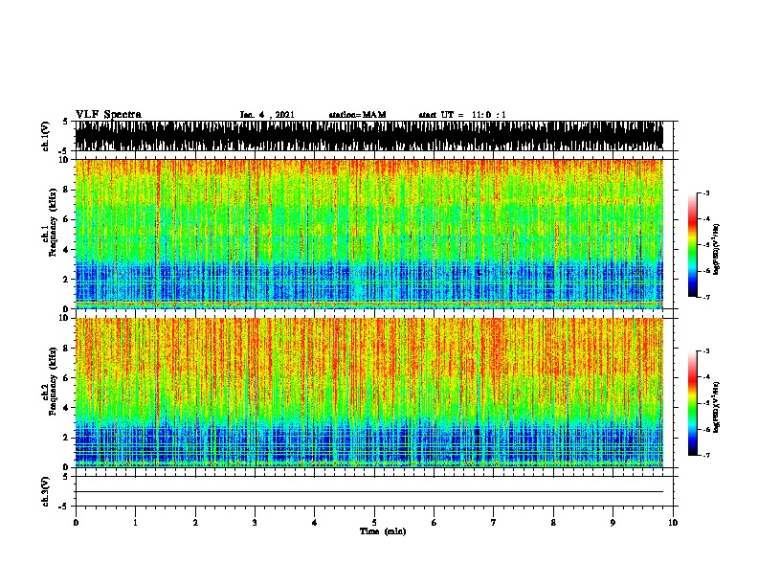The width and height of the screenshot is (758, 586).
Task: Click the '6' kHz tick of ch.2 spectrogram
Action: point(67,378)
